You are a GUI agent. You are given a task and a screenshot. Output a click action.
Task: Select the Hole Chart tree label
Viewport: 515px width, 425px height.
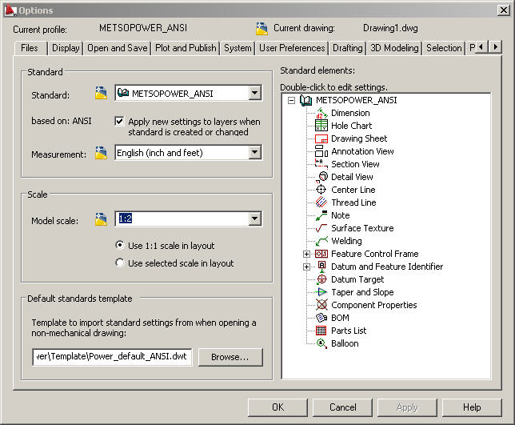point(351,126)
